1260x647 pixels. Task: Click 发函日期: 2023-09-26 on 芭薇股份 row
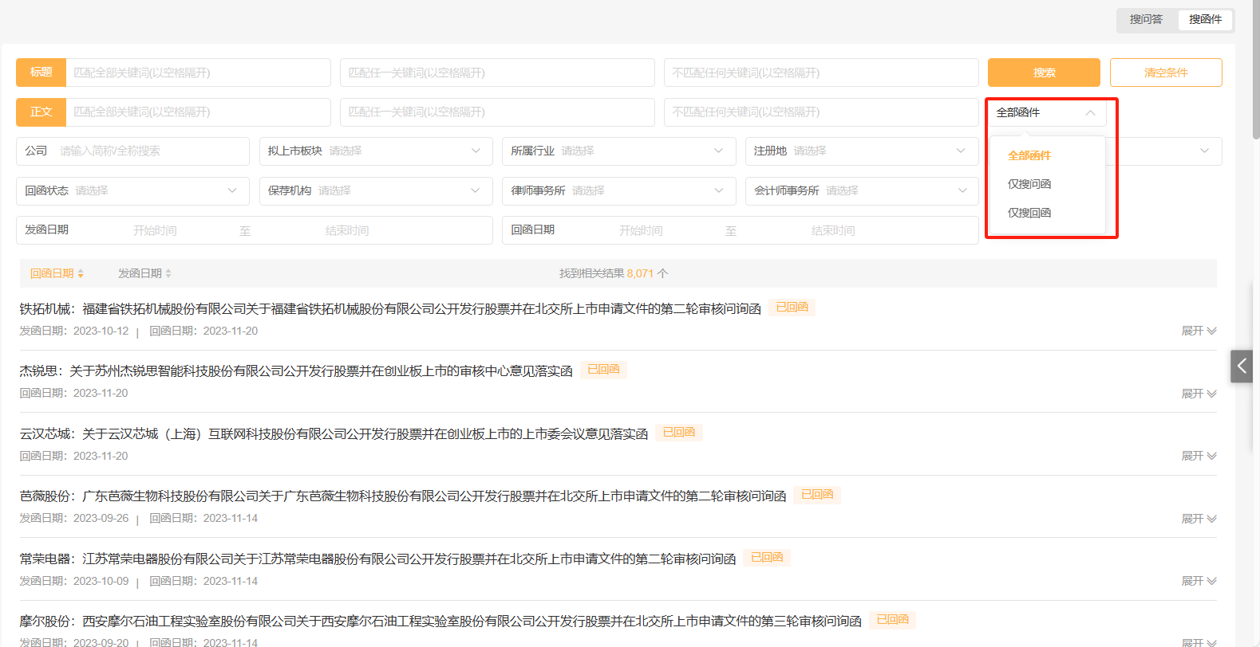coord(73,519)
